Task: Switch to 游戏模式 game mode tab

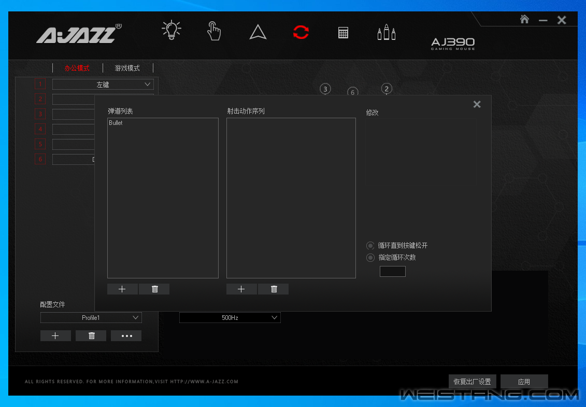Action: click(127, 68)
